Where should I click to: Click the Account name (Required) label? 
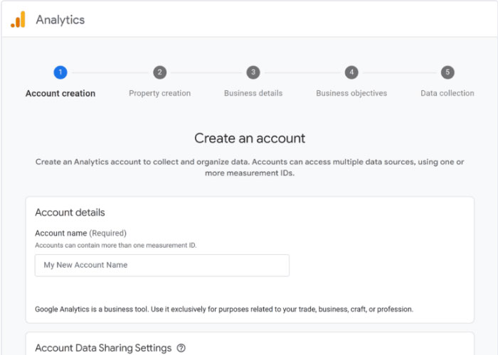click(80, 234)
